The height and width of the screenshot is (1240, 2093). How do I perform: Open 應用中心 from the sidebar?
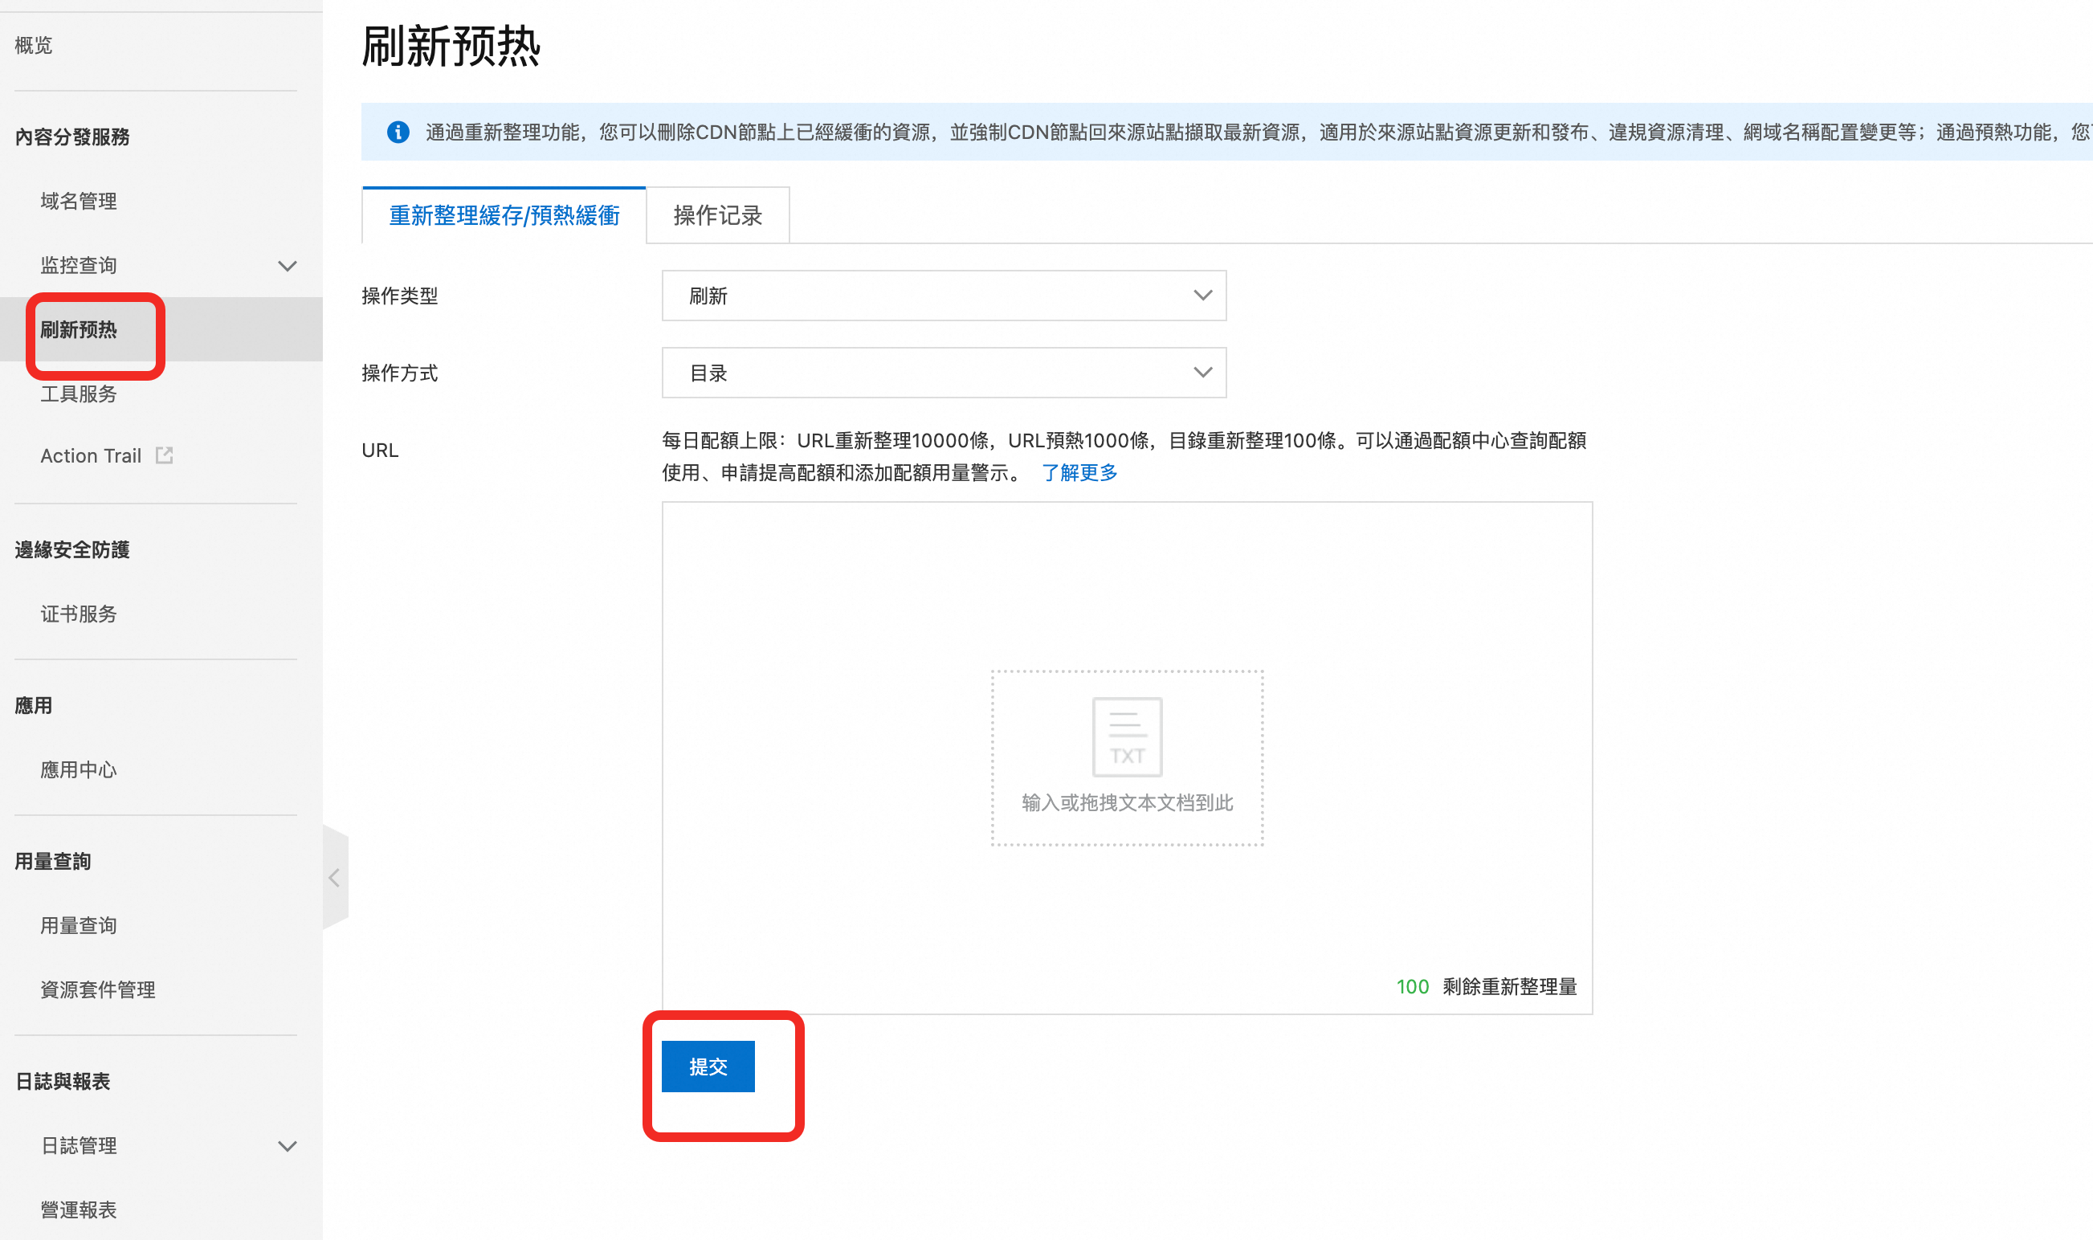point(79,769)
